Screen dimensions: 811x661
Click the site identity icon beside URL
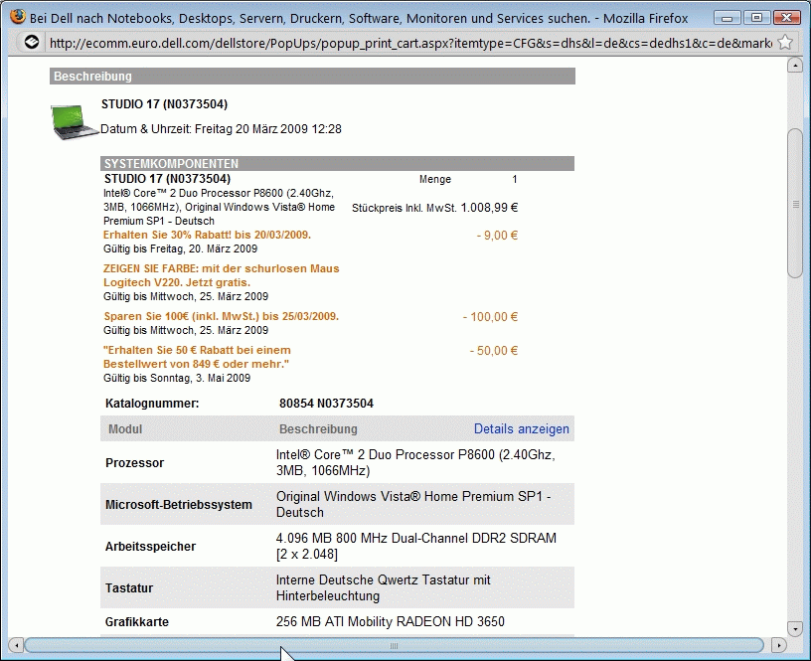(32, 42)
